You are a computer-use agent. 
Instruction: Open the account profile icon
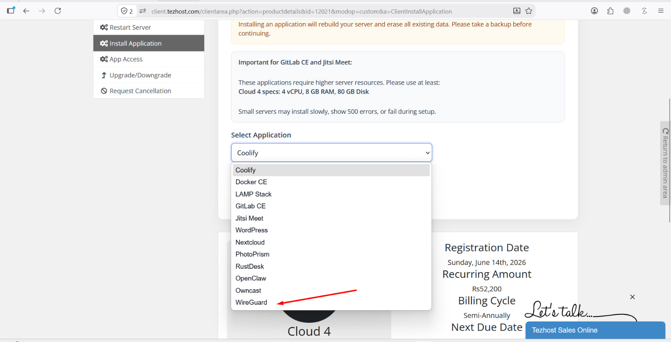point(594,11)
